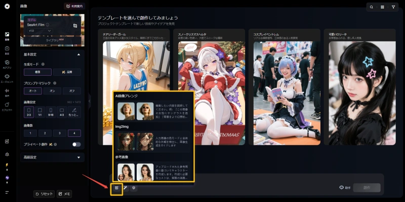The height and width of the screenshot is (202, 405).
Task: Choose 4:3 aspect ratio
Action: [x=62, y=112]
